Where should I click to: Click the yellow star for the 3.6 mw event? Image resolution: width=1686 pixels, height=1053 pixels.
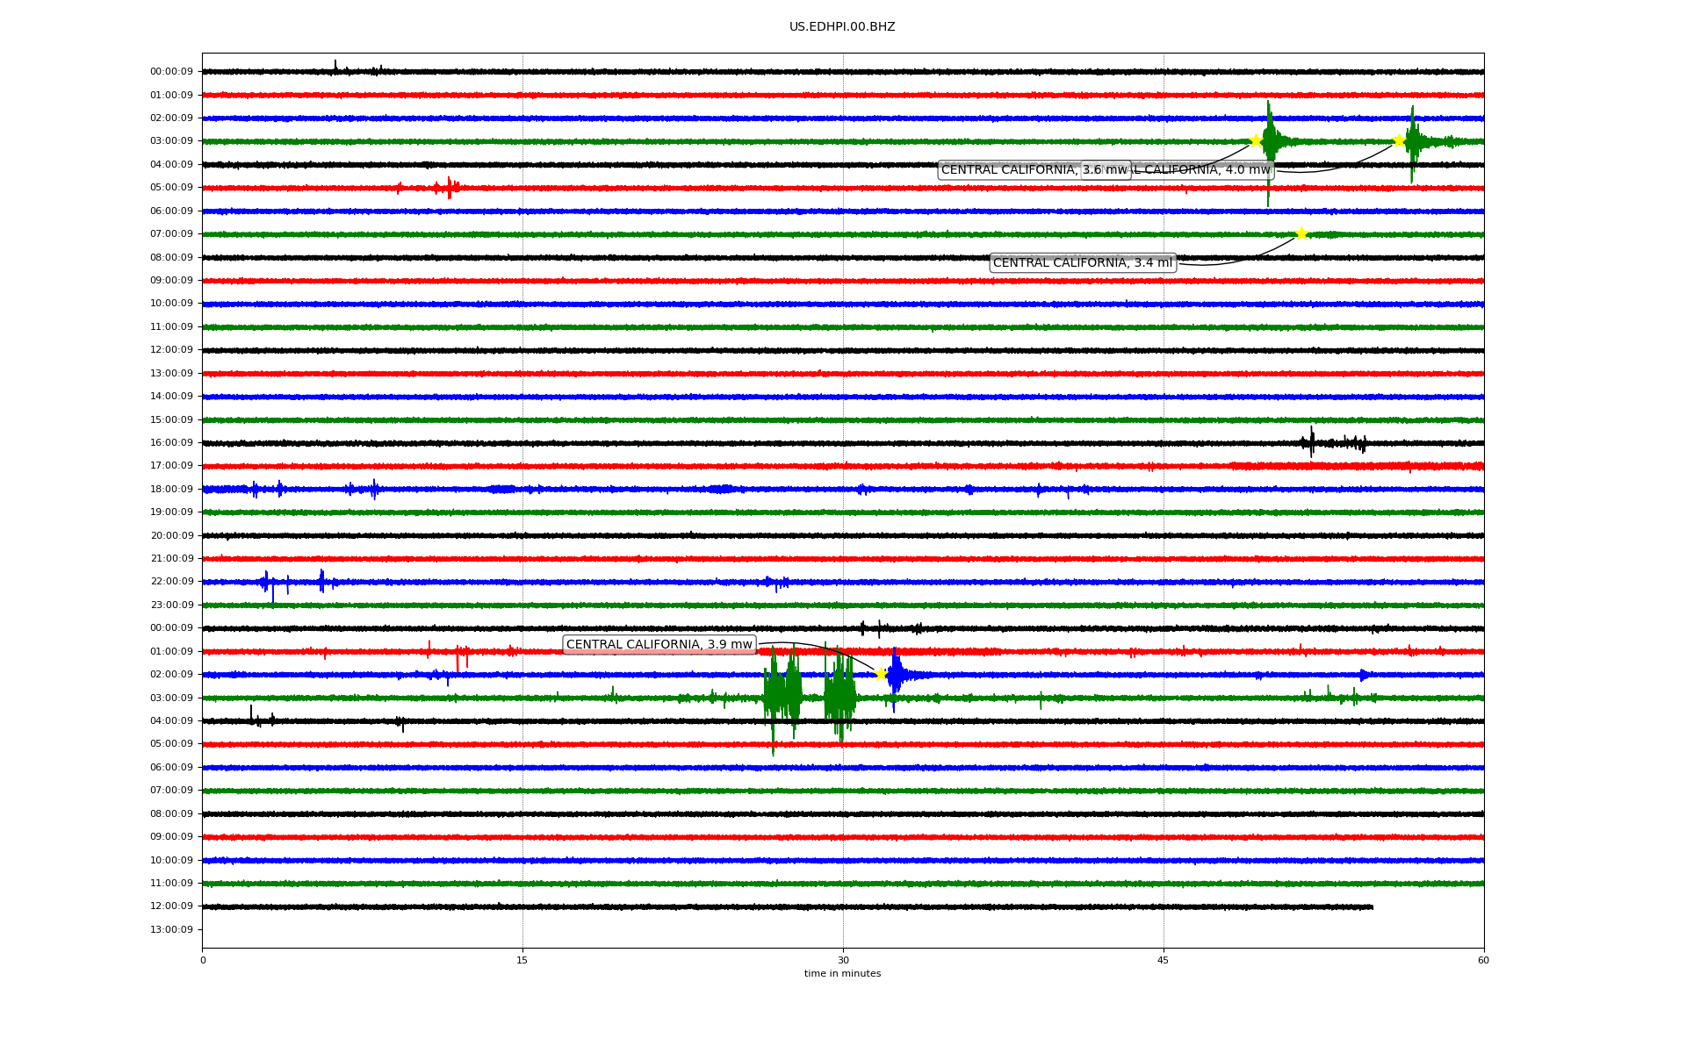click(x=1256, y=140)
